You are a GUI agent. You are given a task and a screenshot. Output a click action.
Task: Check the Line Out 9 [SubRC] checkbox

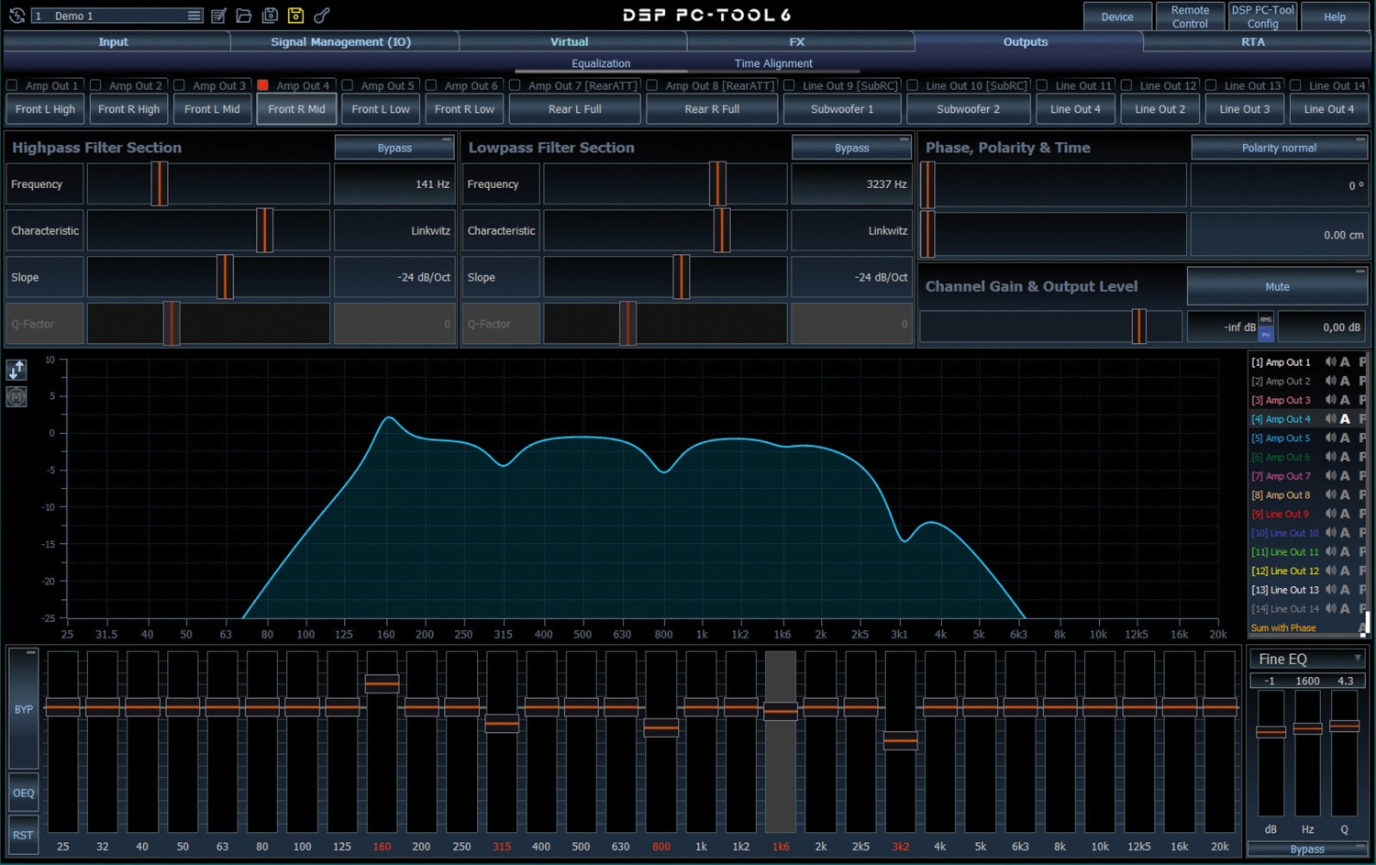(790, 85)
